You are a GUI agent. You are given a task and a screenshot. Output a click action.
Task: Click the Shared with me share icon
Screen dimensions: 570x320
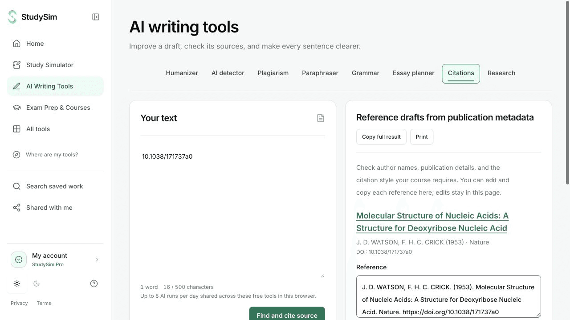(16, 208)
